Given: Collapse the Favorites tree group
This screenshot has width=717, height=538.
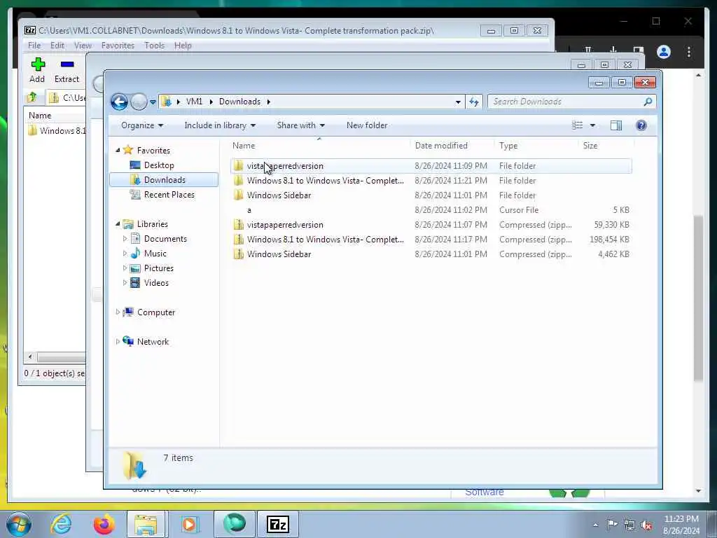Looking at the screenshot, I should tap(118, 150).
